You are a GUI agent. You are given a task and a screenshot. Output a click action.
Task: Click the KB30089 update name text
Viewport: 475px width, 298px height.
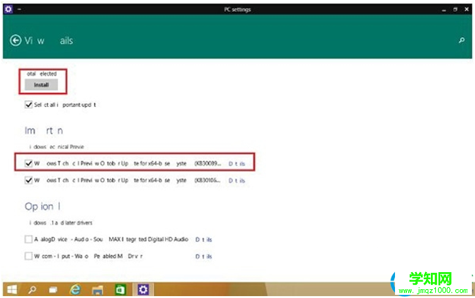127,164
